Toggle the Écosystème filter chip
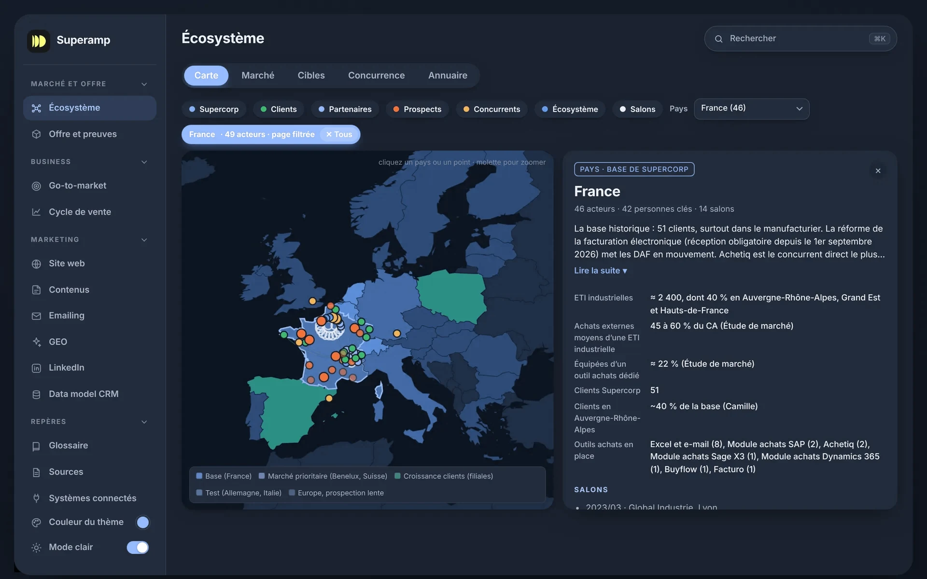Screen dimensions: 927x579 pyautogui.click(x=570, y=109)
